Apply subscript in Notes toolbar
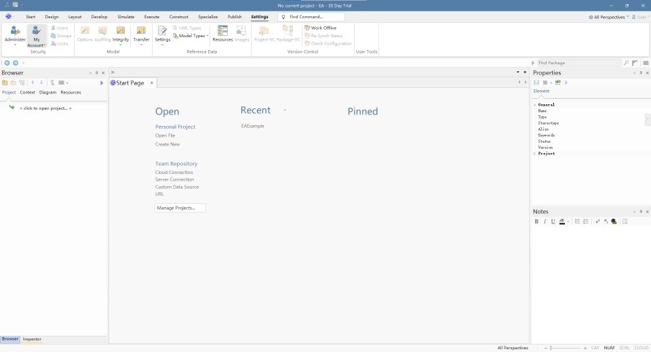Image resolution: width=651 pixels, height=352 pixels. [x=606, y=221]
